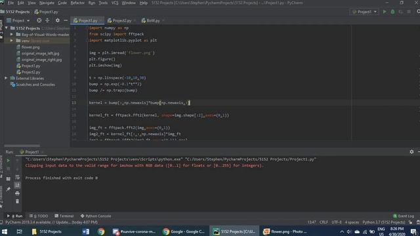Open the VCS menu
420x236 pixels.
tap(115, 3)
